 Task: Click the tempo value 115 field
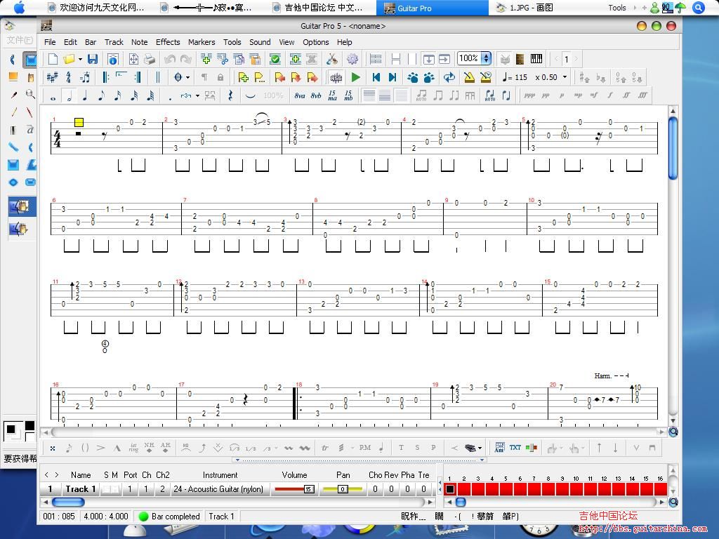(521, 77)
